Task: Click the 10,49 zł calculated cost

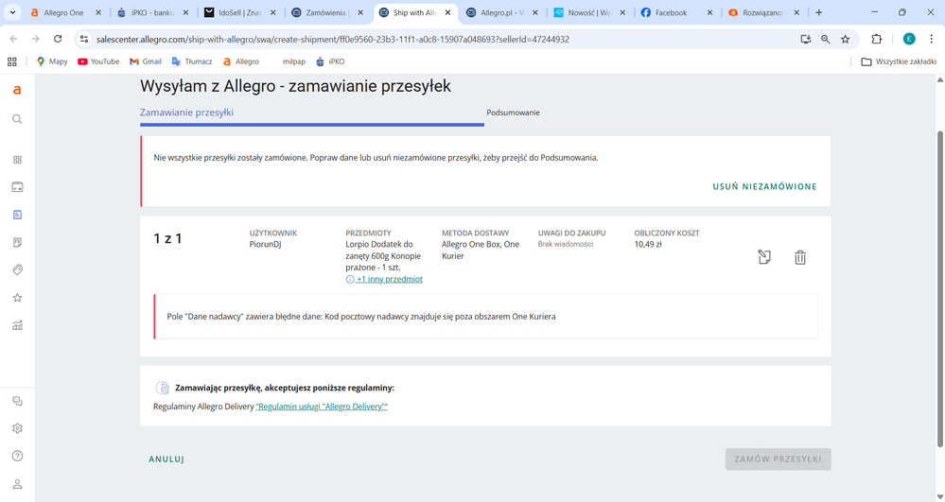Action: click(x=648, y=245)
